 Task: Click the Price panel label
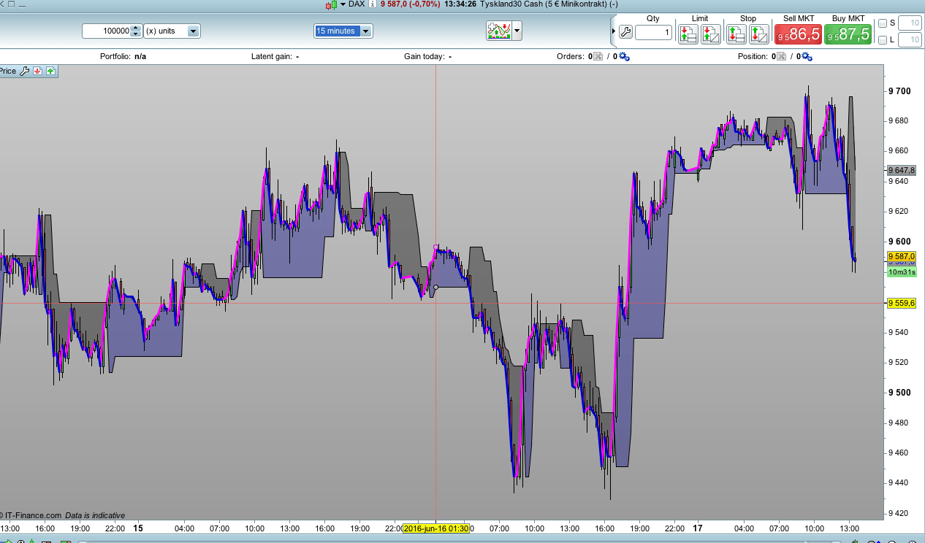(x=8, y=71)
